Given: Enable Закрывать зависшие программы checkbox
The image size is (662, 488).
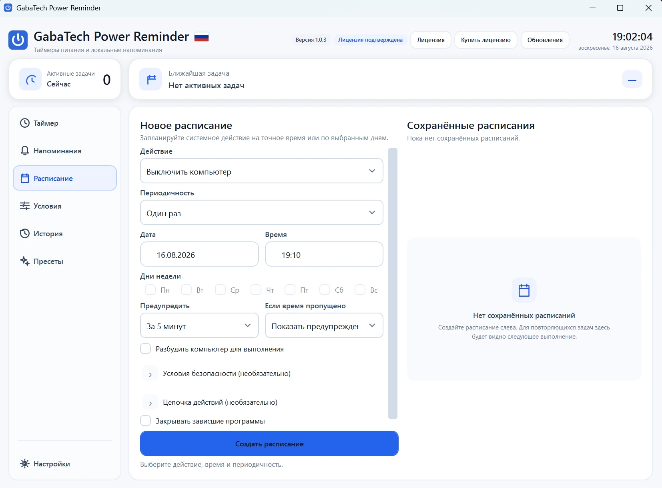Looking at the screenshot, I should 146,420.
